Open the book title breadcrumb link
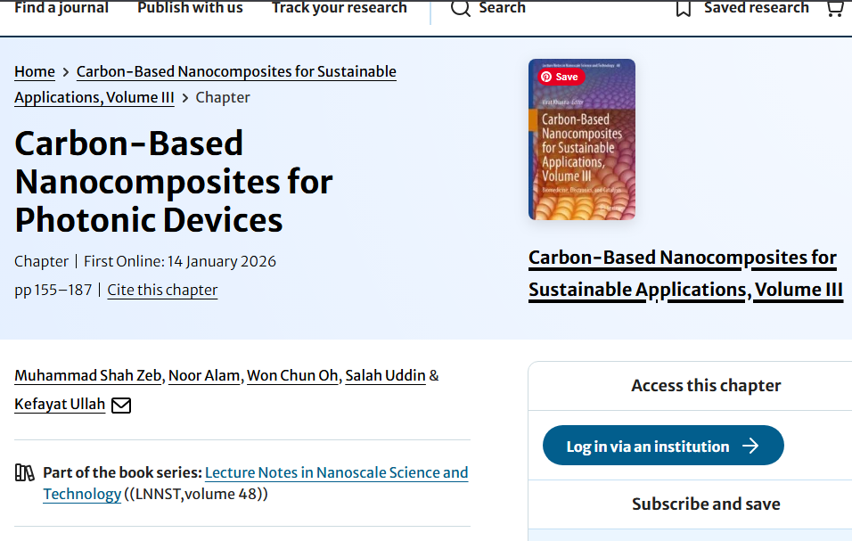Image resolution: width=852 pixels, height=541 pixels. point(236,72)
